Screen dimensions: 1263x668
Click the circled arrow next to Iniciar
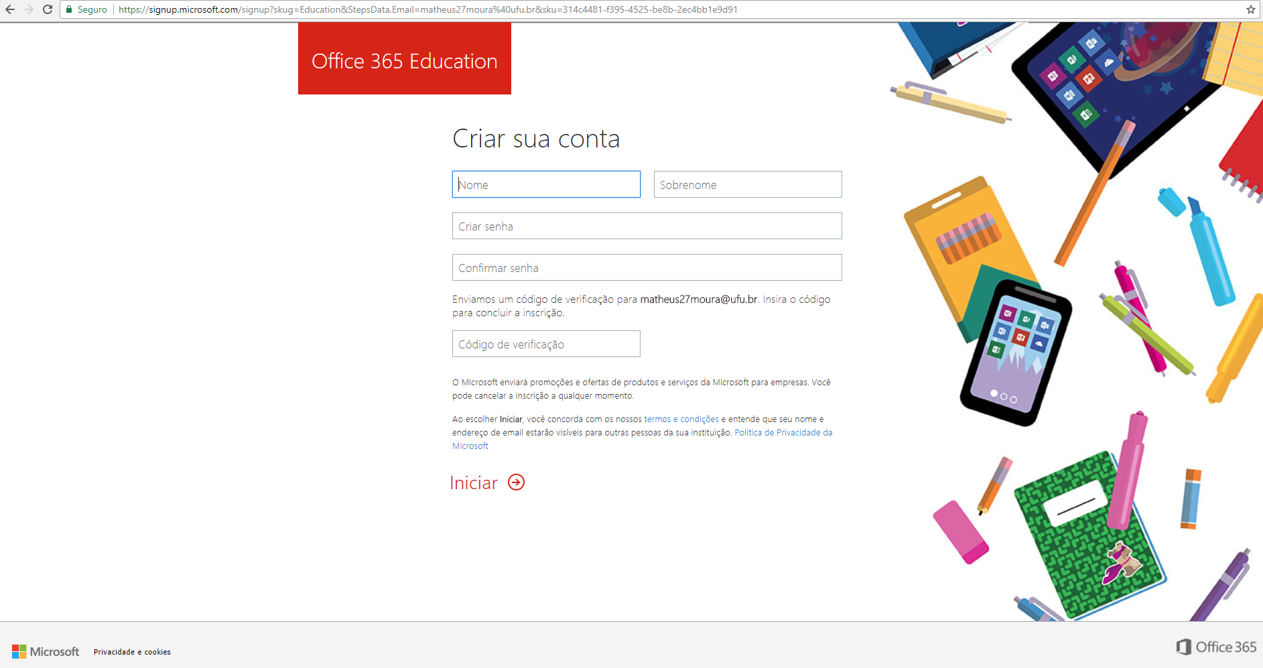pos(516,482)
